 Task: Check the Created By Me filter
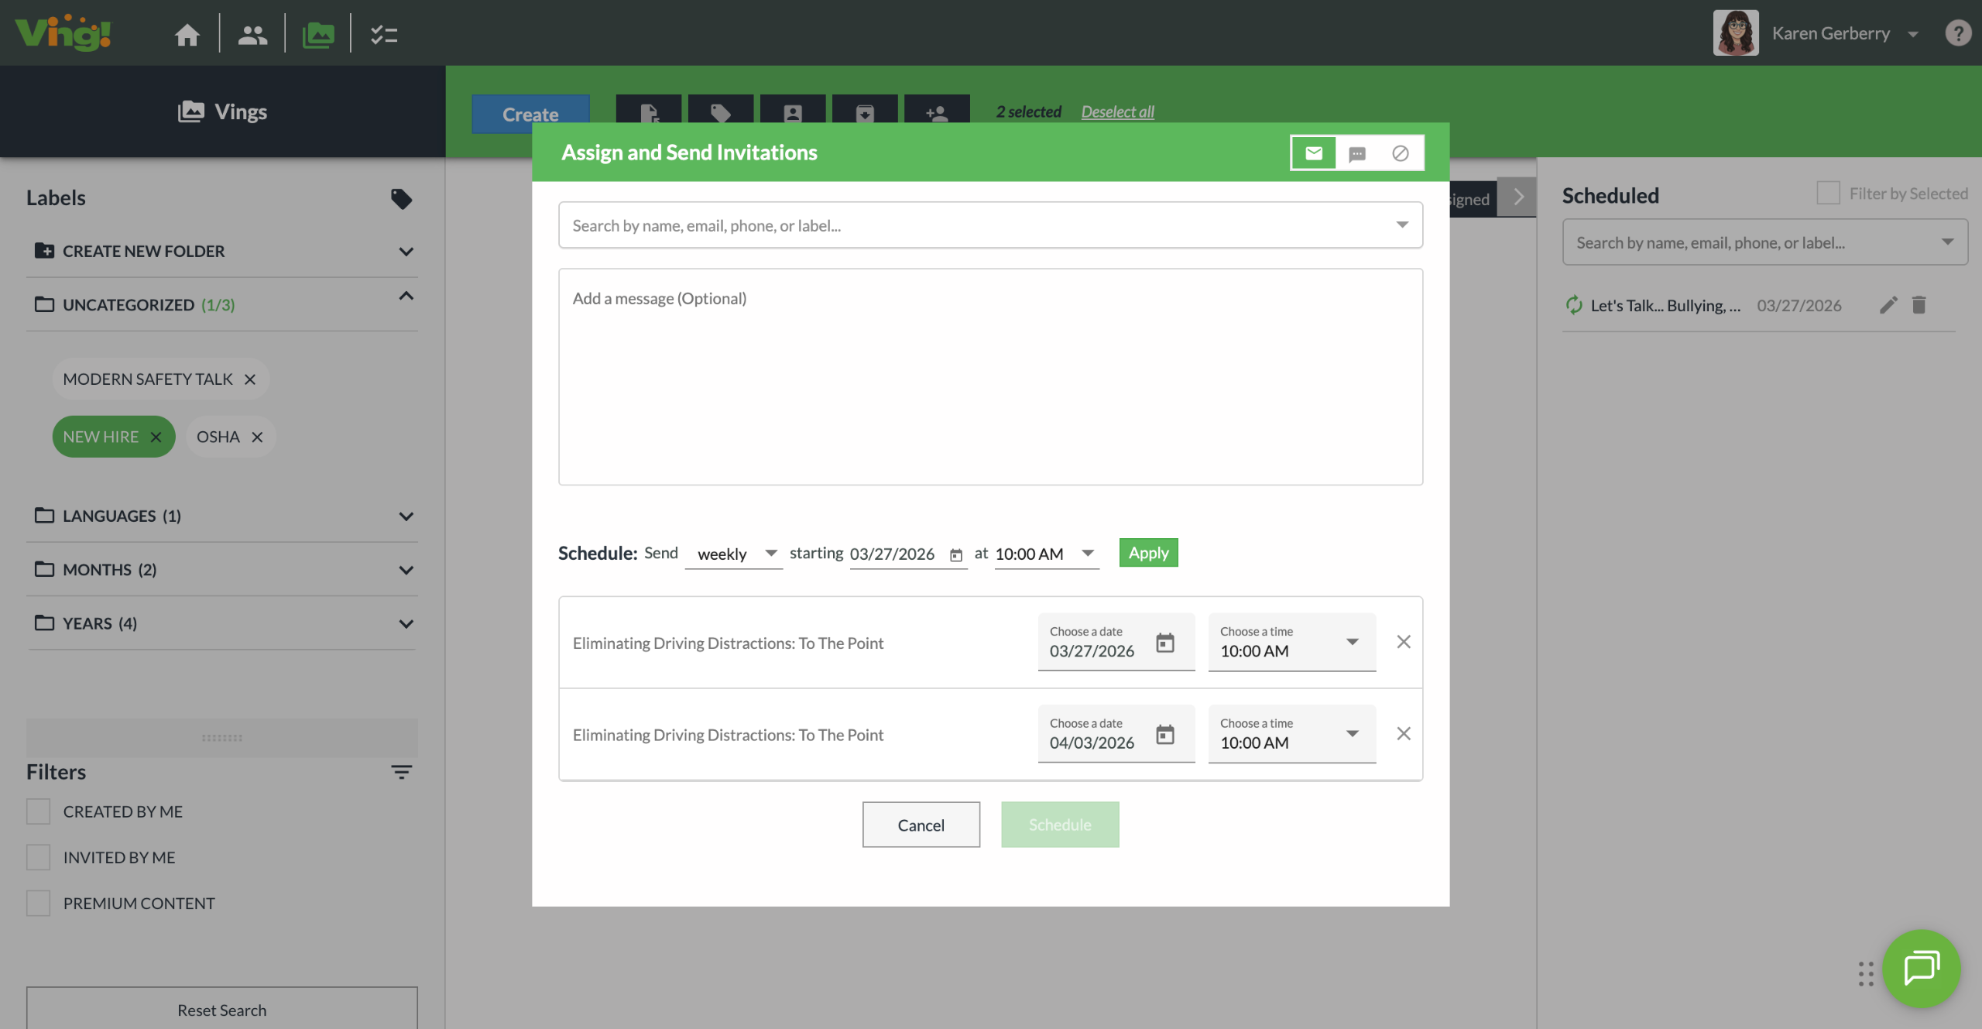tap(38, 811)
